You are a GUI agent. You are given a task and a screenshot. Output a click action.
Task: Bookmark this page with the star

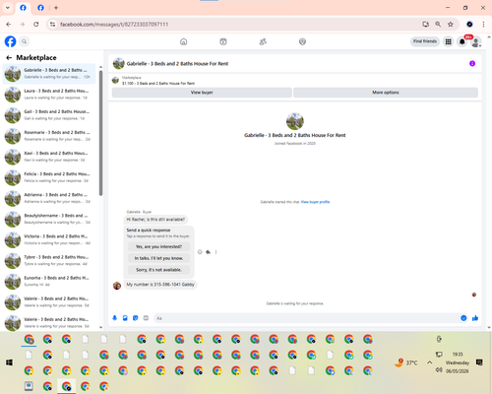[451, 25]
